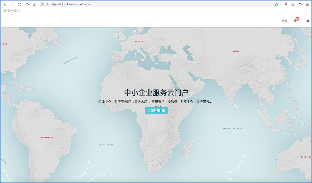Click the EUROPA label on the map
This screenshot has height=183, width=312.
pos(139,41)
